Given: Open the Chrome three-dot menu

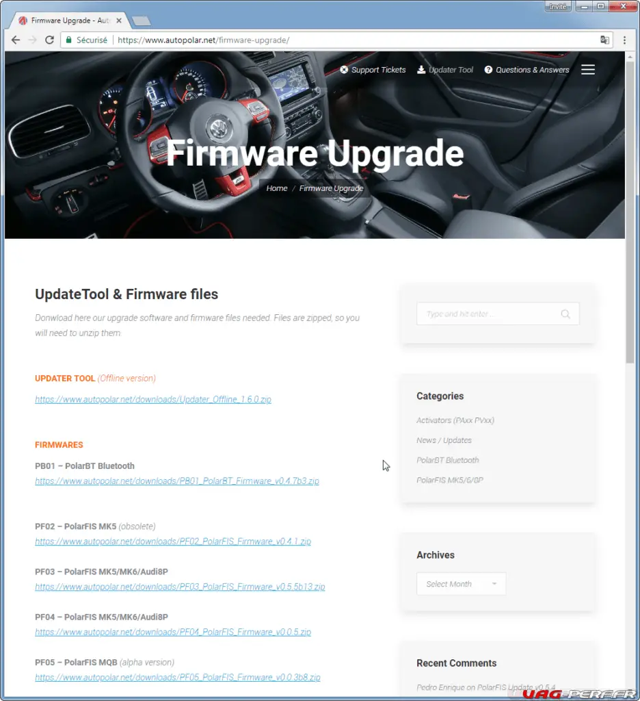Looking at the screenshot, I should pos(624,40).
